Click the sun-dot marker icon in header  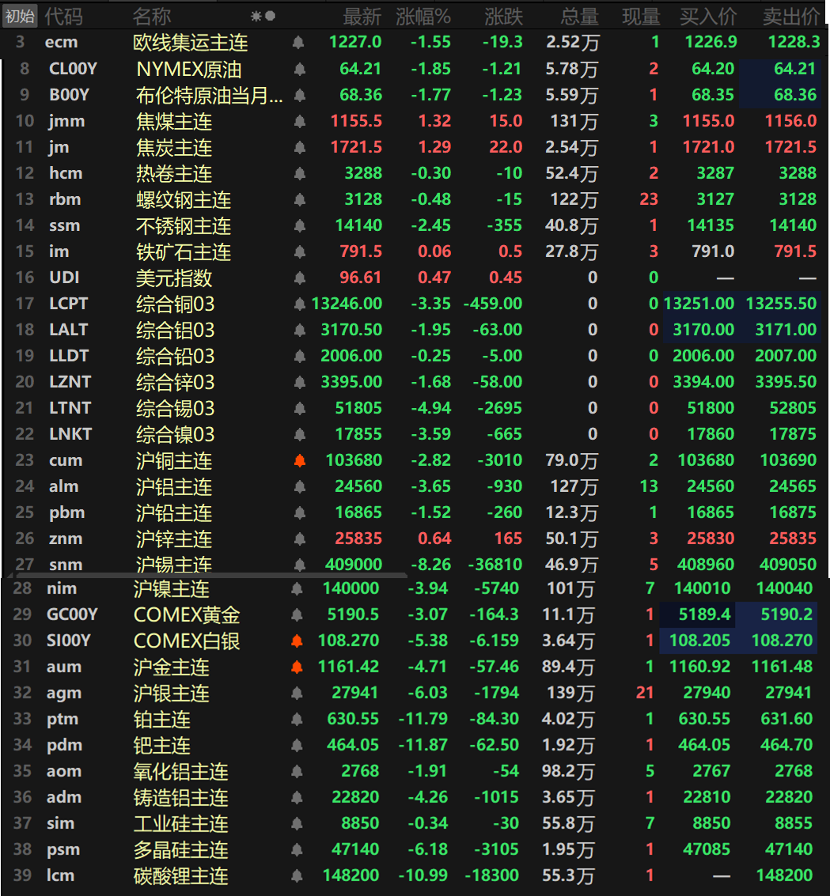click(263, 16)
